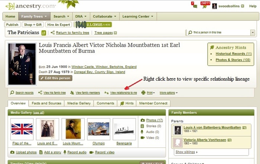
Task: Open the Flag of the UK thumbnail
Action: [x=22, y=129]
